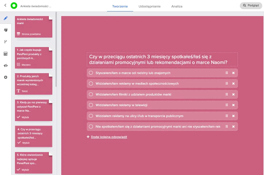
Task: Edit answer text 'Nie spotkałem/łam się z działaniami promocyjnymi marki'
Action: (x=158, y=127)
